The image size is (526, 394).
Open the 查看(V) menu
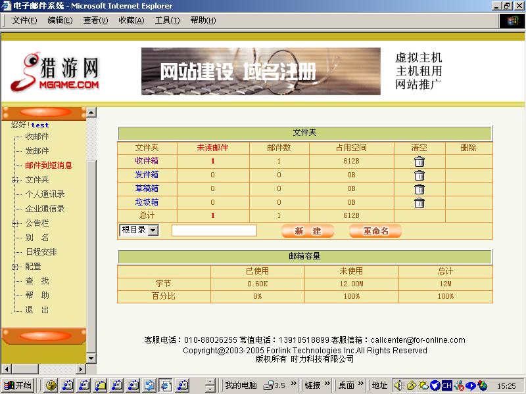(95, 20)
